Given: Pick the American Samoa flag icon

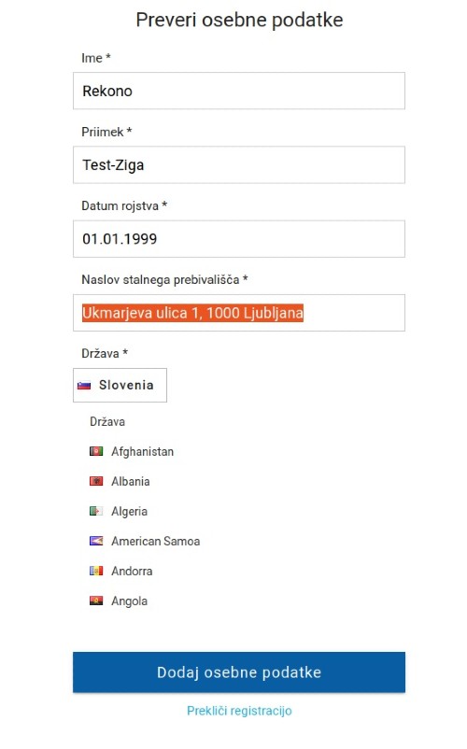Looking at the screenshot, I should (x=96, y=542).
